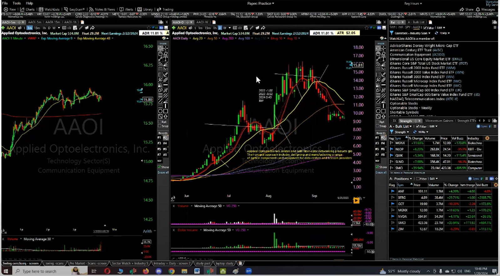Switch the 1-minute chart to the 15m timeframe
This screenshot has height=276, width=500.
coord(37,28)
